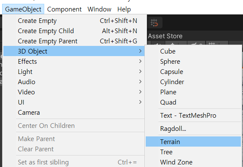Image resolution: width=243 pixels, height=167 pixels.
Task: Expand the Effects submenu
Action: (x=74, y=62)
